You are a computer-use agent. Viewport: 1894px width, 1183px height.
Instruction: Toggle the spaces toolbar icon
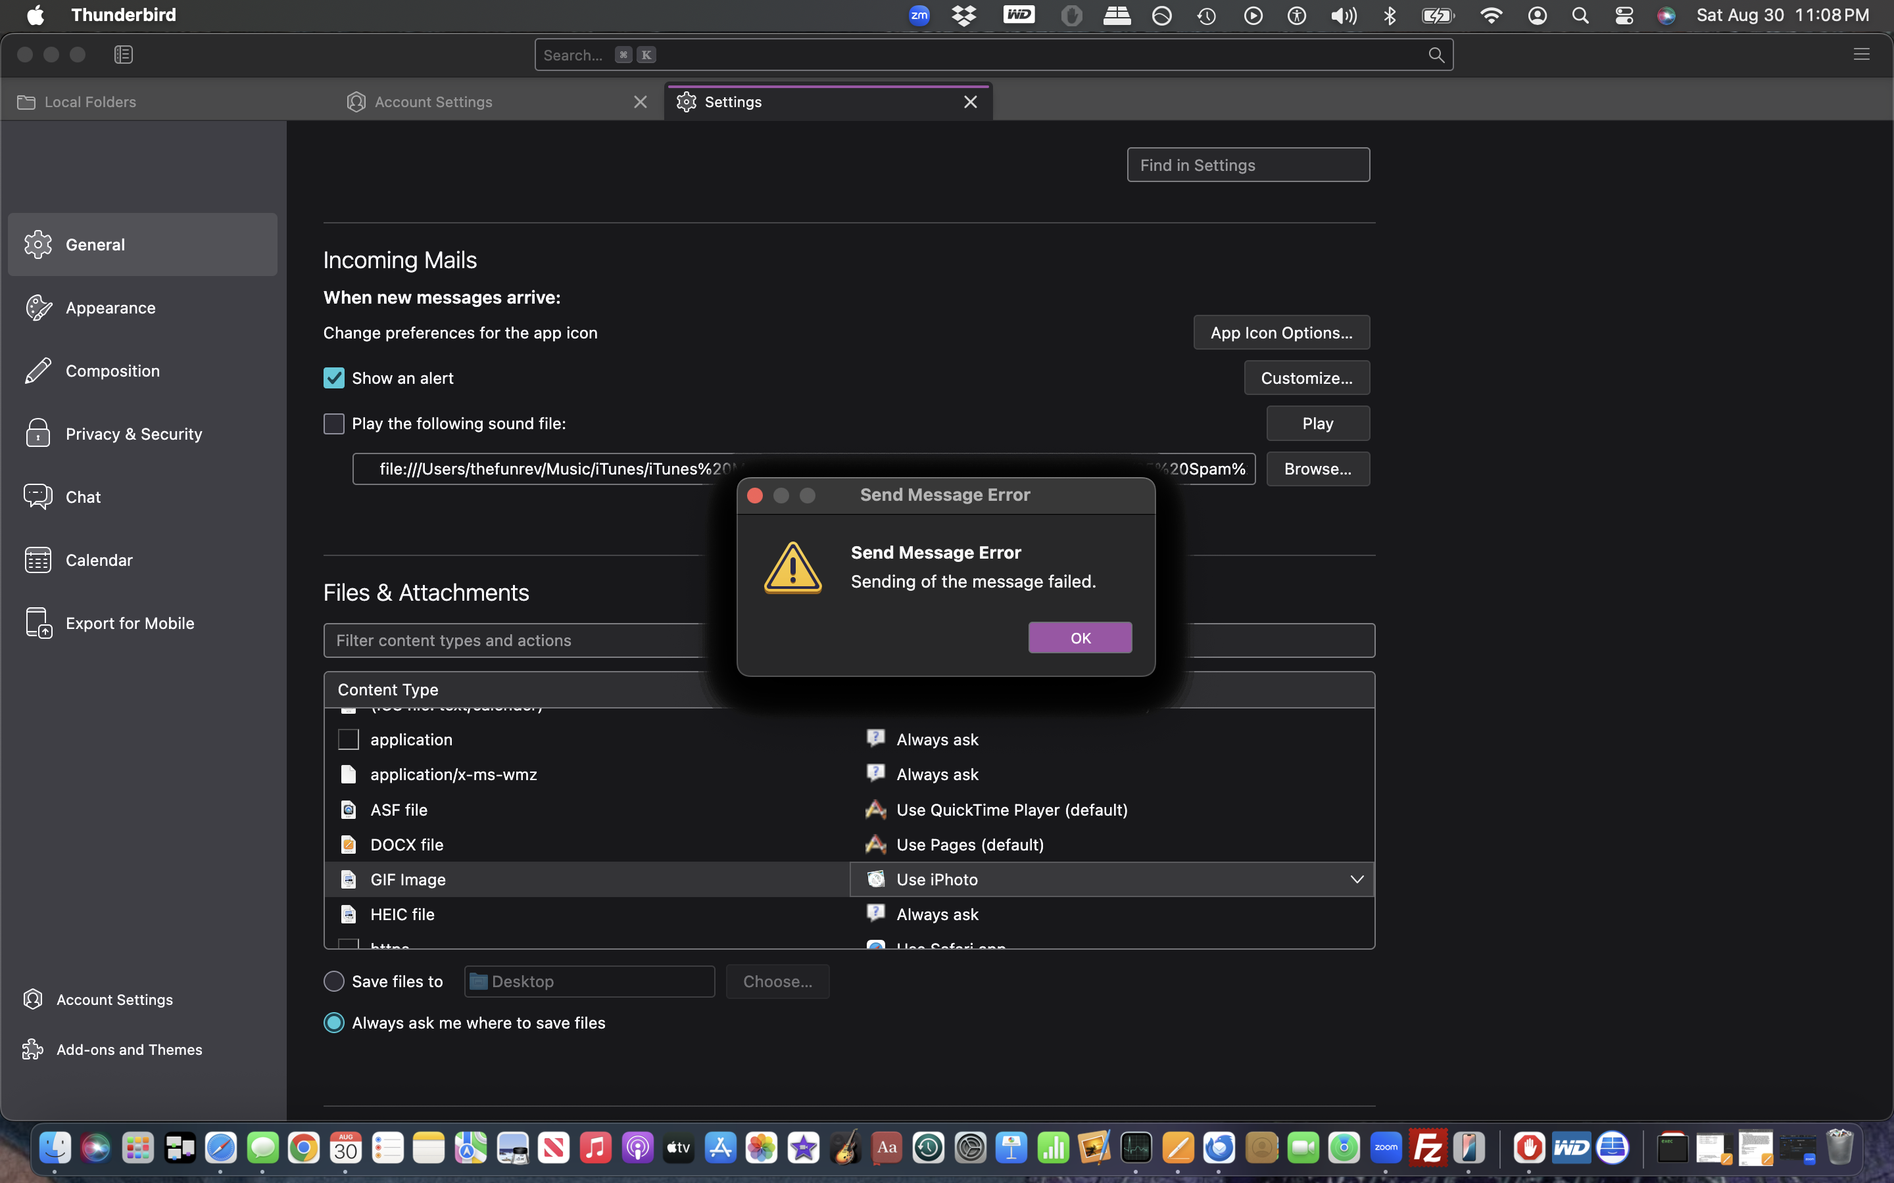123,55
